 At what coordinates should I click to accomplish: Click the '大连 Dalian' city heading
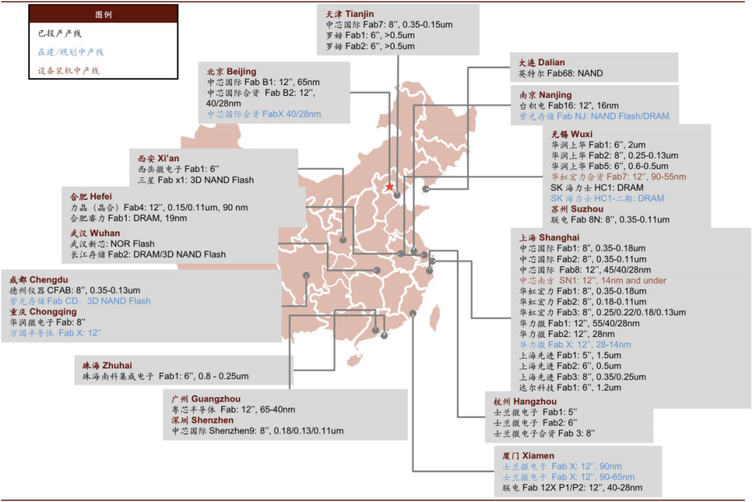(541, 62)
